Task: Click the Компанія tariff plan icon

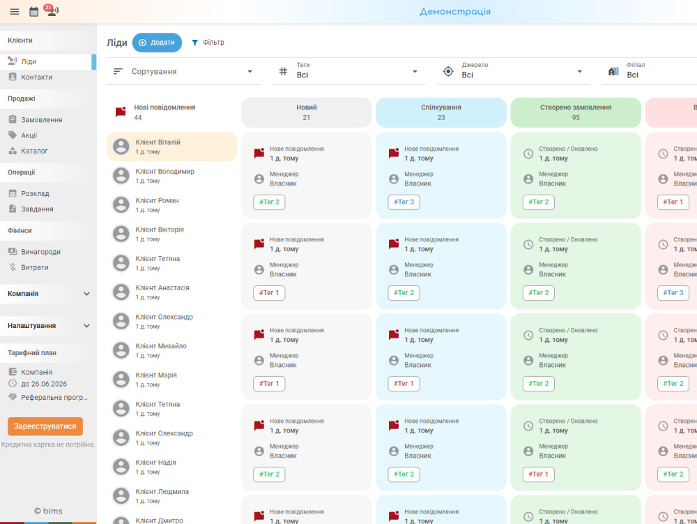Action: [13, 371]
